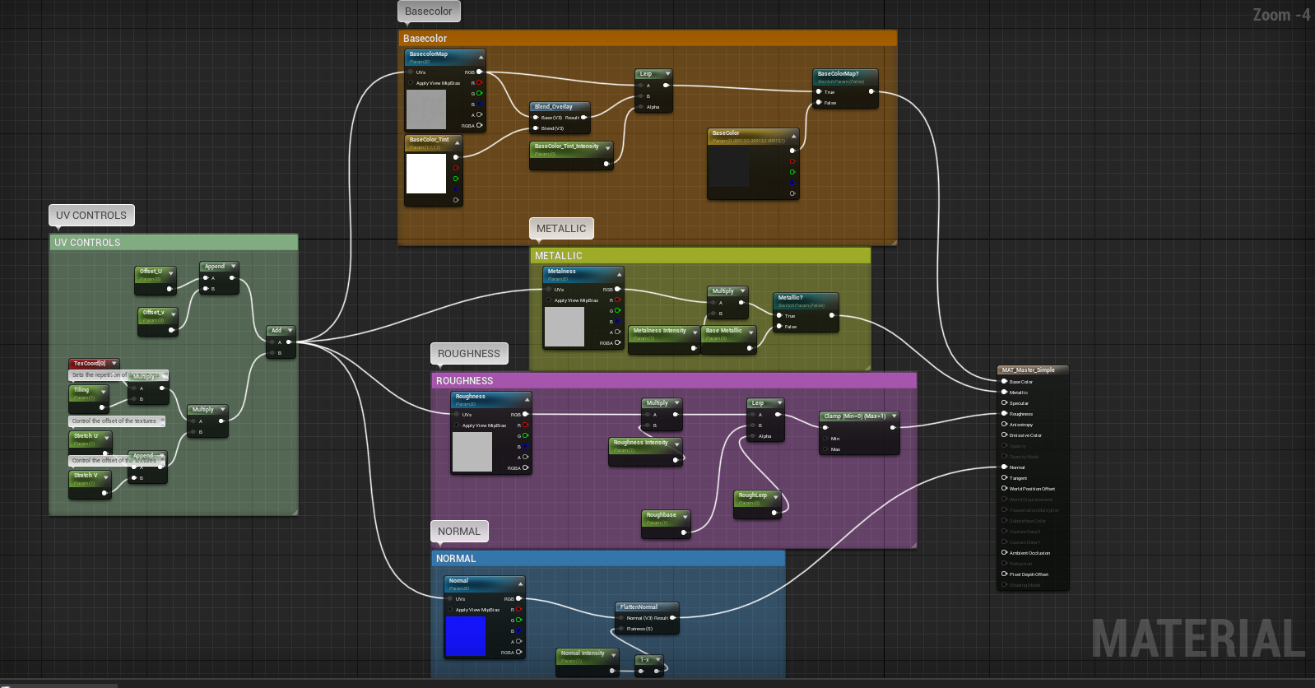This screenshot has height=688, width=1315.
Task: Click the gray Metalness texture thumbnail
Action: point(565,327)
